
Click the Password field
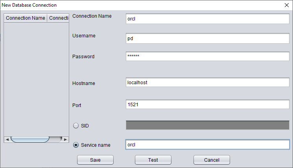coord(208,56)
